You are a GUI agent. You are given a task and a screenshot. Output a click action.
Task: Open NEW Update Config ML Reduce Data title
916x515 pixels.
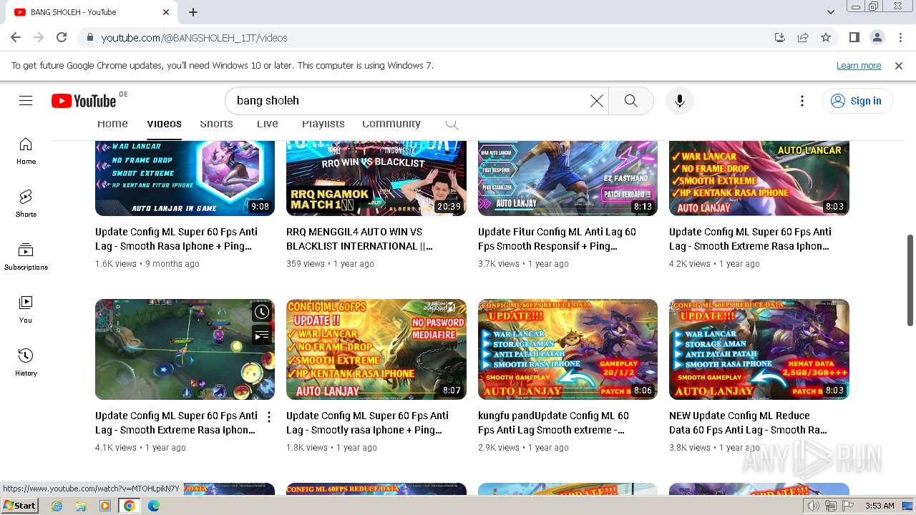(748, 423)
